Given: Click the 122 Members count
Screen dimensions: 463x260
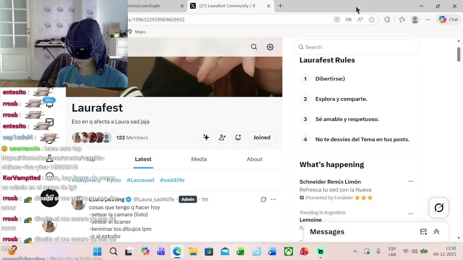Looking at the screenshot, I should pyautogui.click(x=132, y=138).
